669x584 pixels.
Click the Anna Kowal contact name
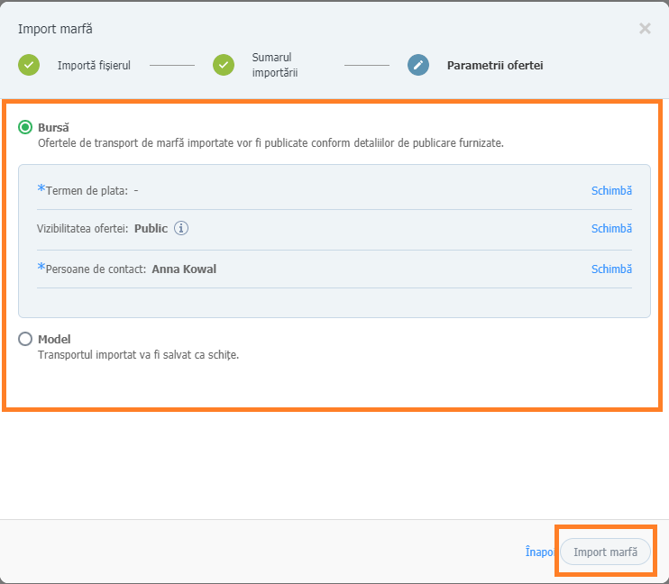coord(184,269)
